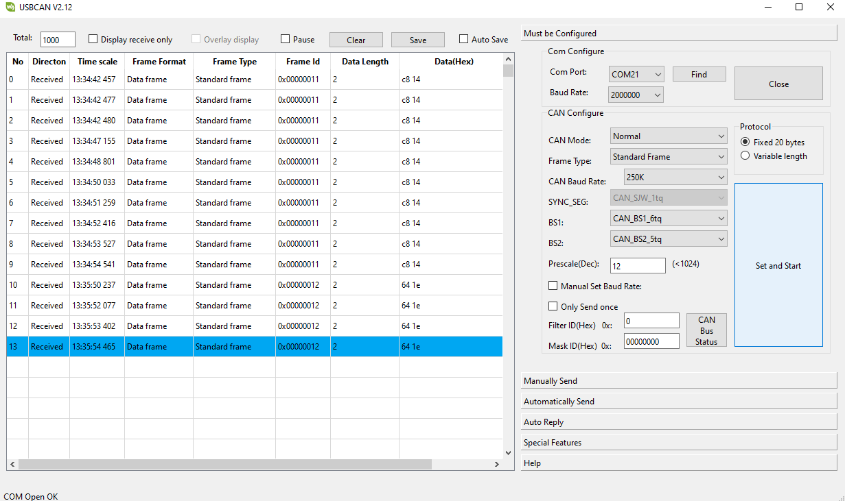
Task: Enable the Auto Save checkbox
Action: click(x=464, y=40)
